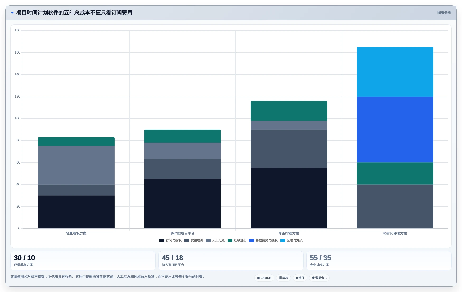Select the blue 基础设施与授权 segment
462x292 pixels.
tap(395, 130)
